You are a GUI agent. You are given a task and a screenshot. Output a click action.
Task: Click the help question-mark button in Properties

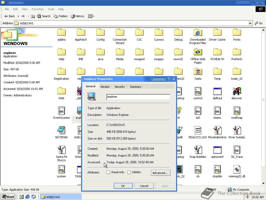pos(169,79)
